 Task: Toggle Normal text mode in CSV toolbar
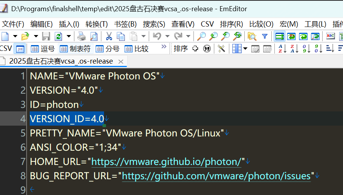20,49
